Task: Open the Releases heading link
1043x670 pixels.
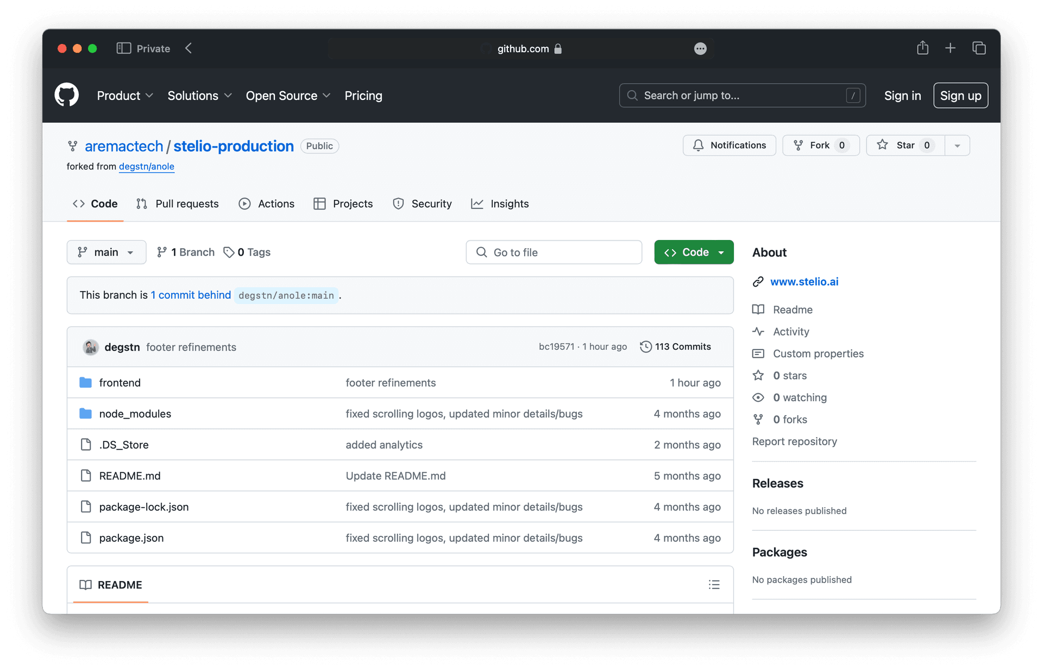Action: 777,483
